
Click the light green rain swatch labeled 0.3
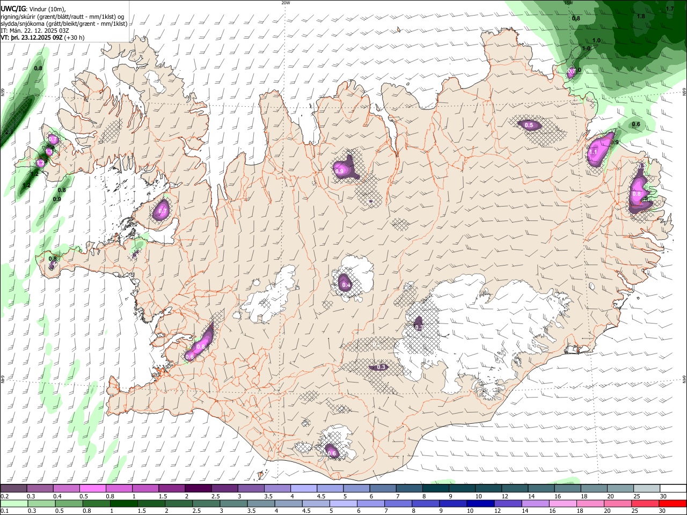(x=41, y=503)
